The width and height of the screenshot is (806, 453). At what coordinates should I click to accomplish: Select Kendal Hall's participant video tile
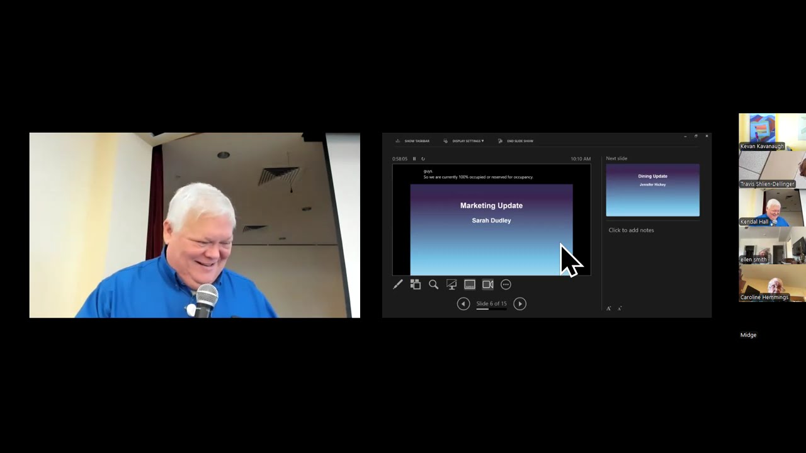(772, 208)
